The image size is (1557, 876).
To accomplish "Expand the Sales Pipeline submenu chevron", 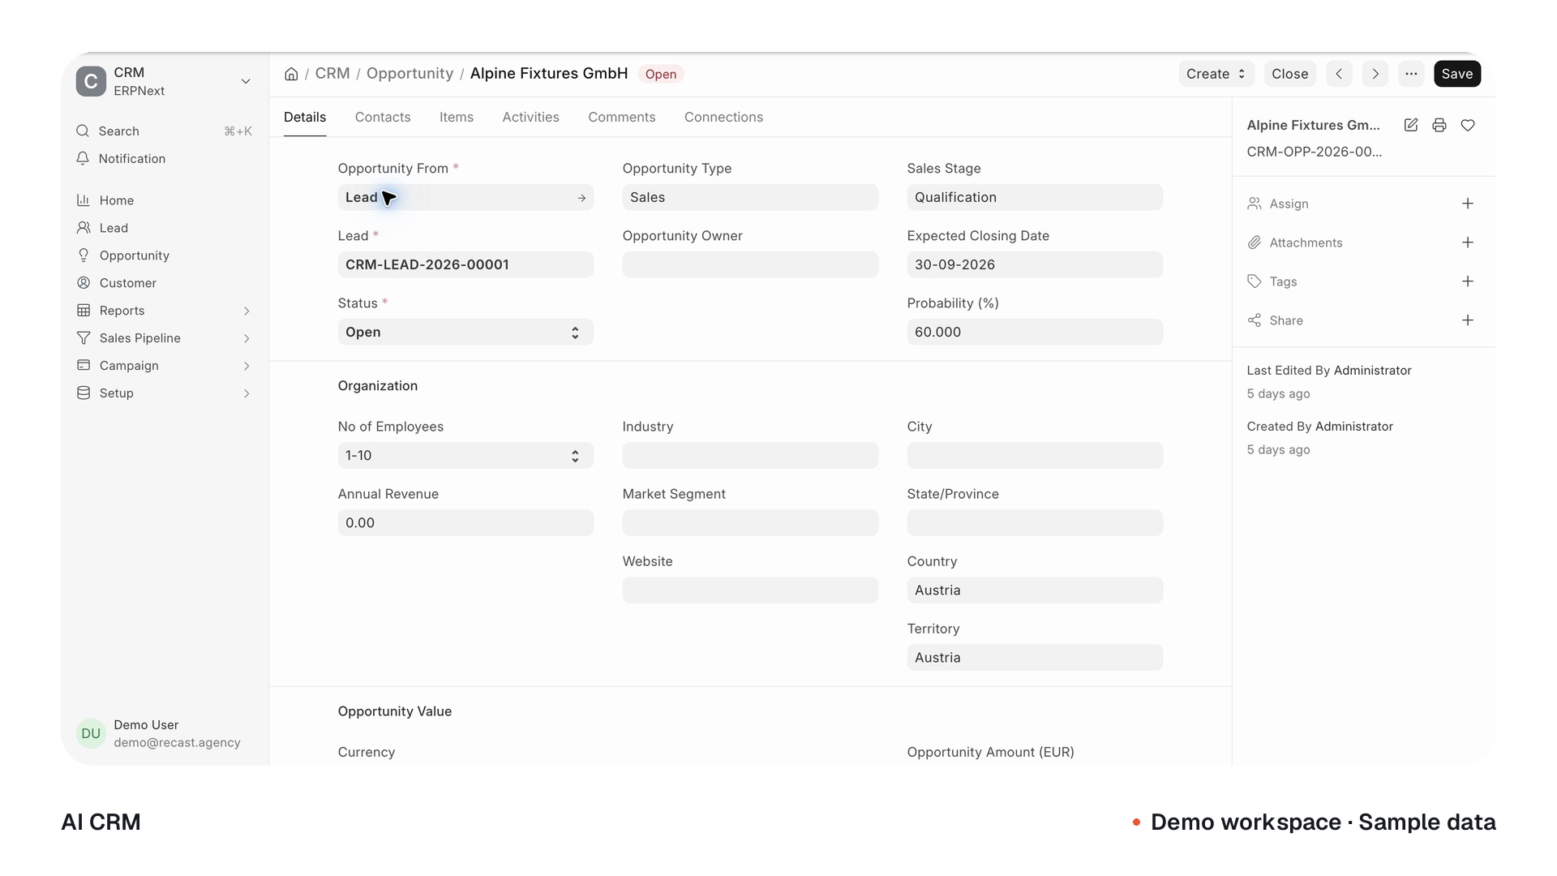I will 247,338.
